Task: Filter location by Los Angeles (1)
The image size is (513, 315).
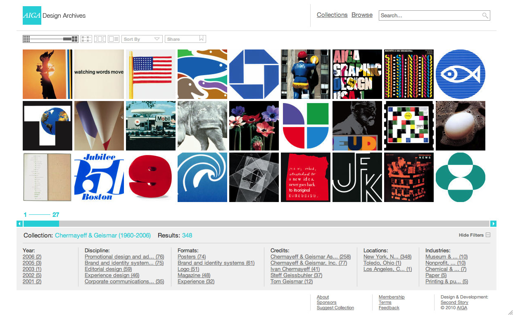Action: click(x=388, y=269)
